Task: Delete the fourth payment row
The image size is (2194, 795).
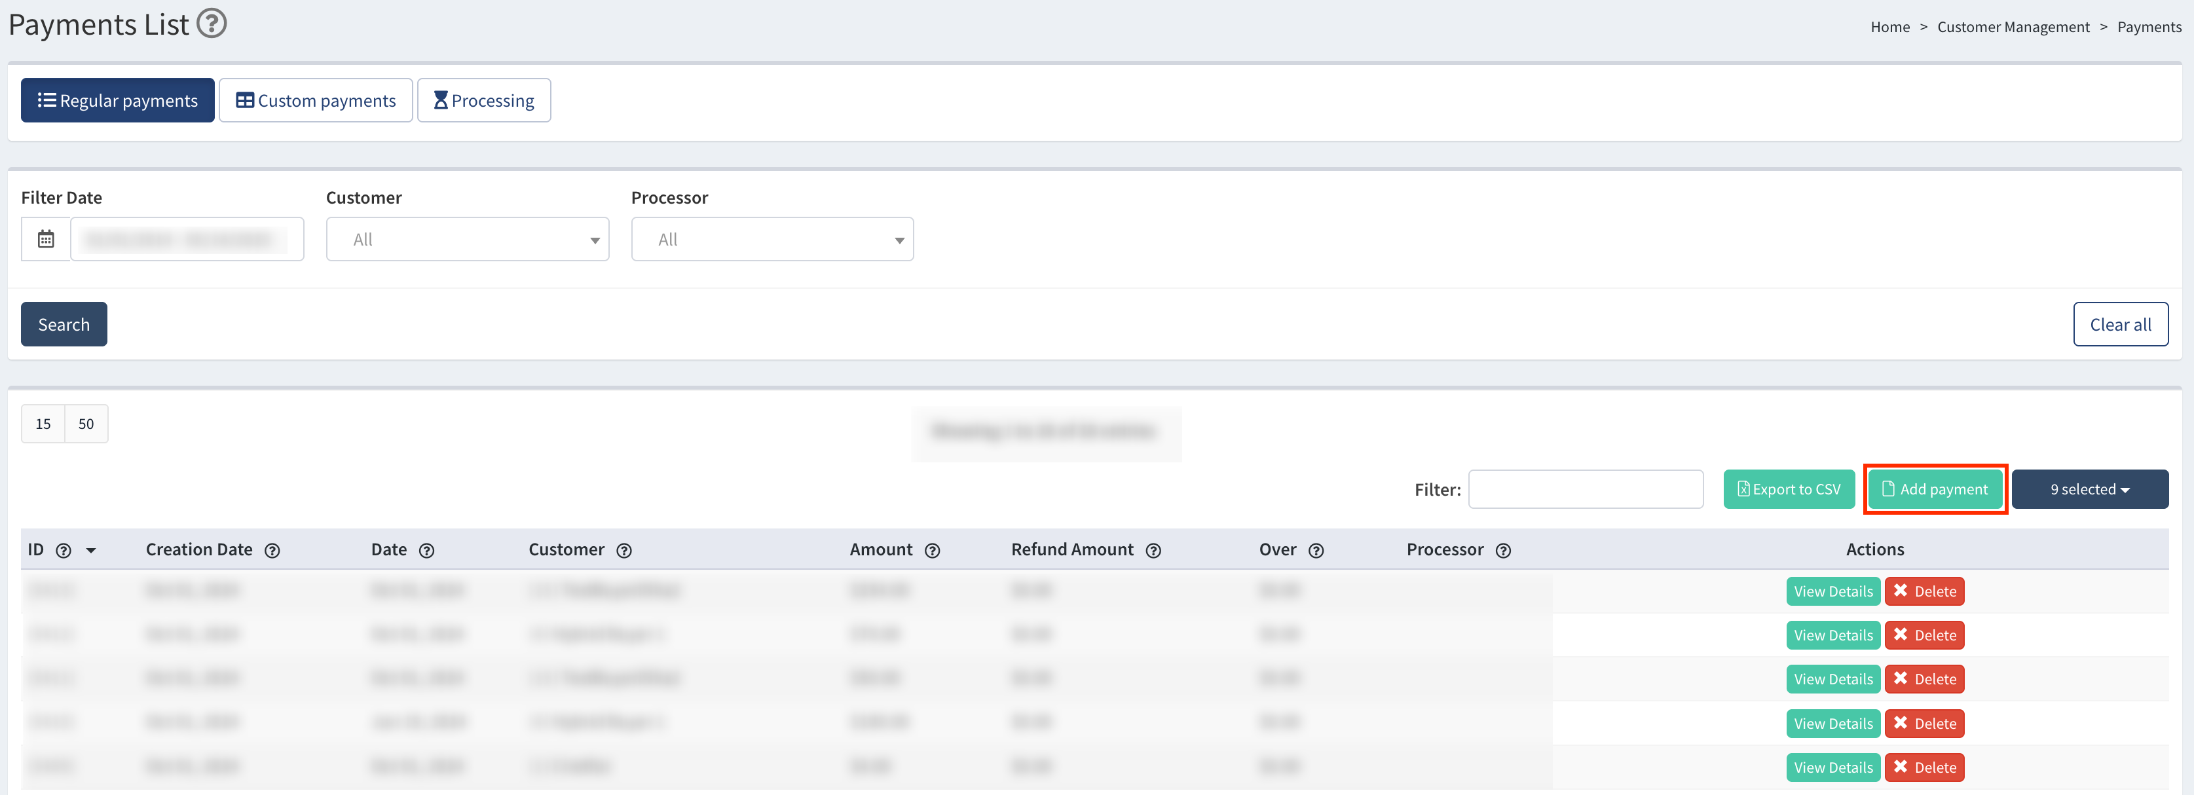Action: [x=1925, y=724]
